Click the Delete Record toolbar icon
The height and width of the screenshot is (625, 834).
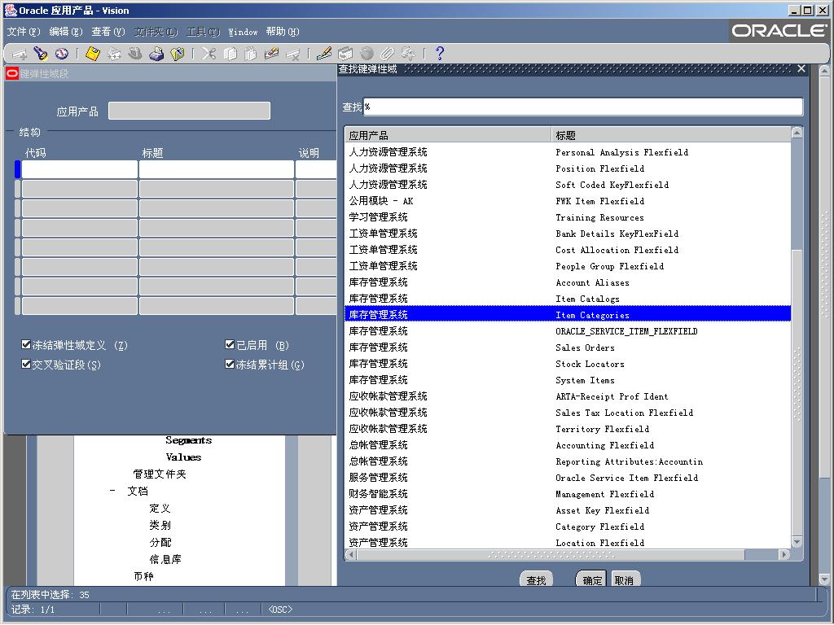pos(293,54)
